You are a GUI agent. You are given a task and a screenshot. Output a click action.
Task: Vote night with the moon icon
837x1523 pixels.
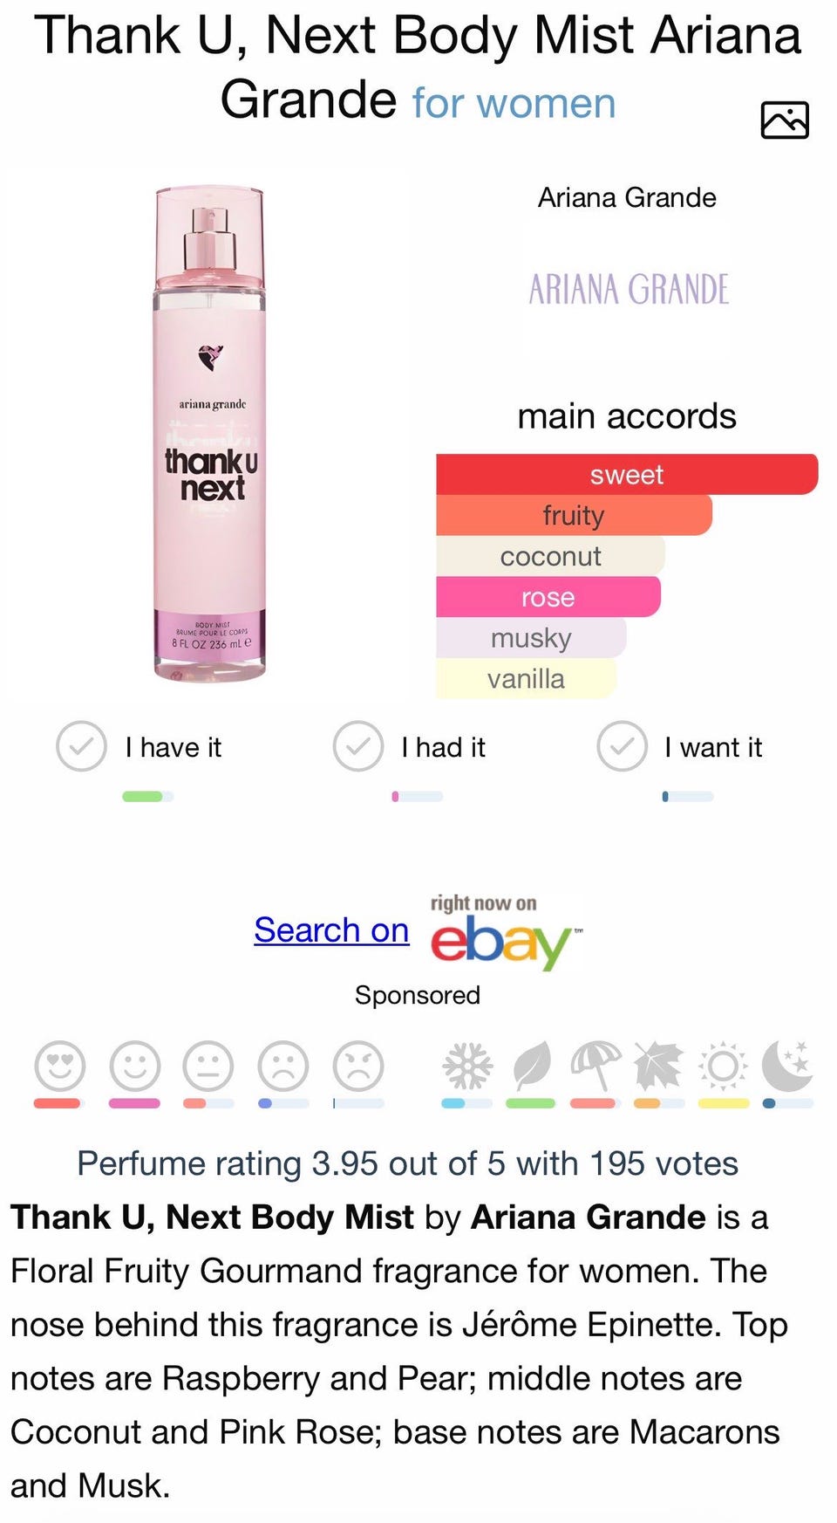point(787,1066)
